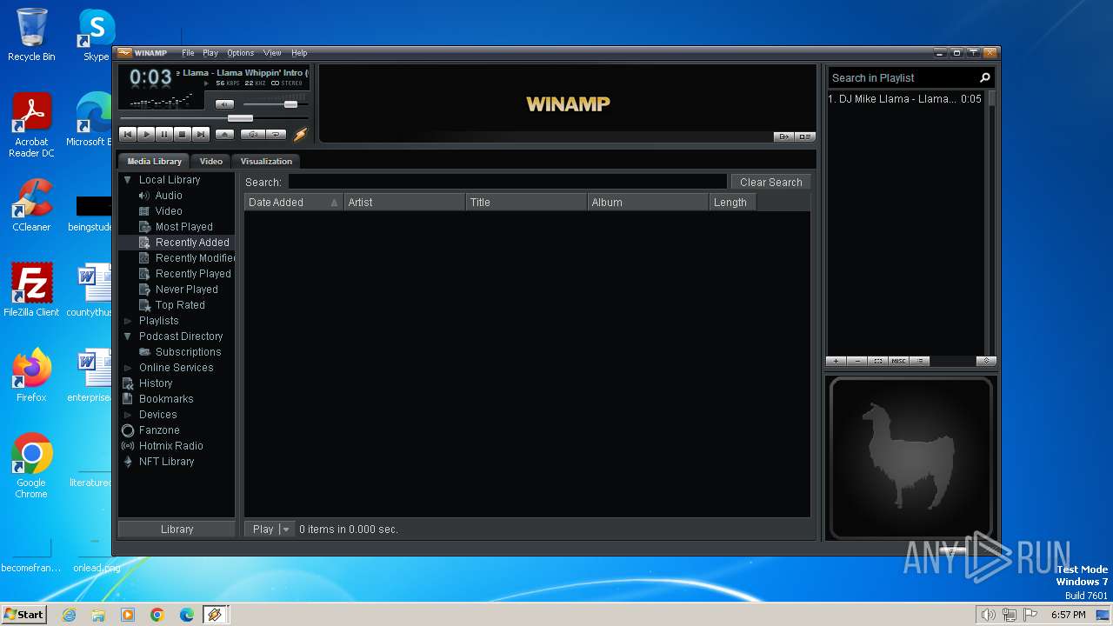Skip to the next track
Image resolution: width=1113 pixels, height=626 pixels.
[201, 134]
